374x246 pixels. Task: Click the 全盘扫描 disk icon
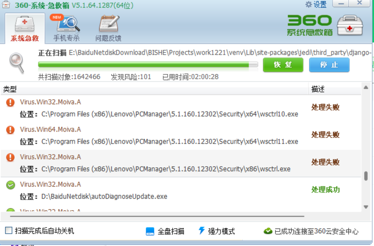(150, 231)
